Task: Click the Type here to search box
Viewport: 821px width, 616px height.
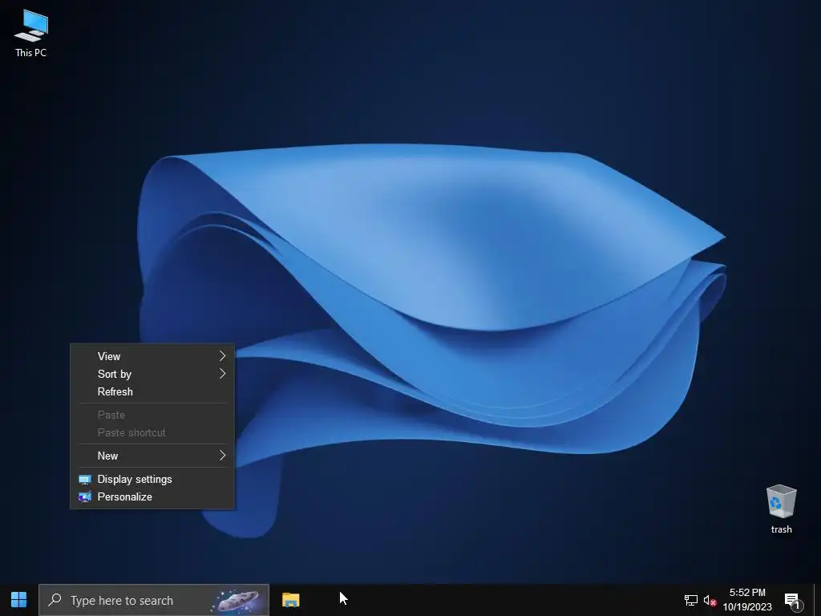Action: 154,600
